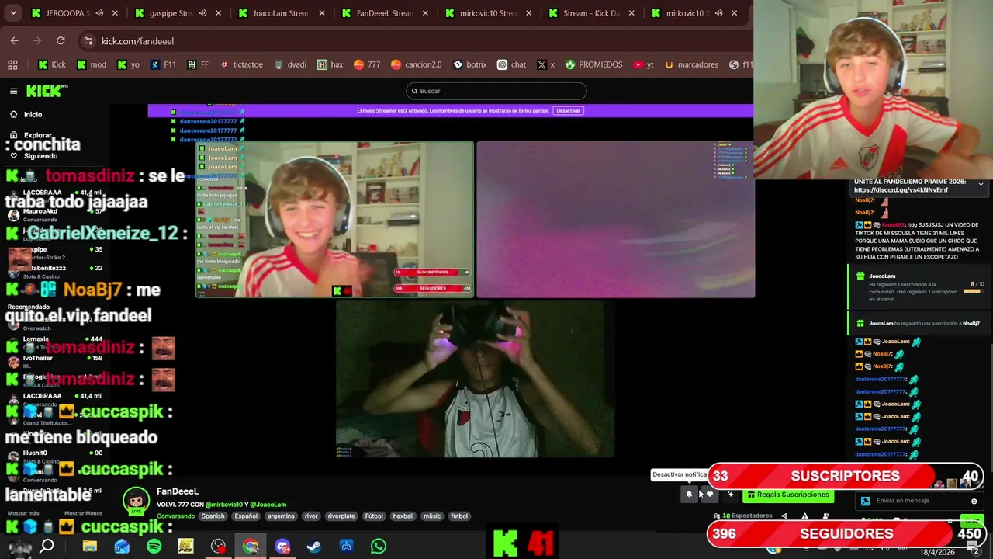Open the site info icon in address bar
993x559 pixels.
(88, 40)
